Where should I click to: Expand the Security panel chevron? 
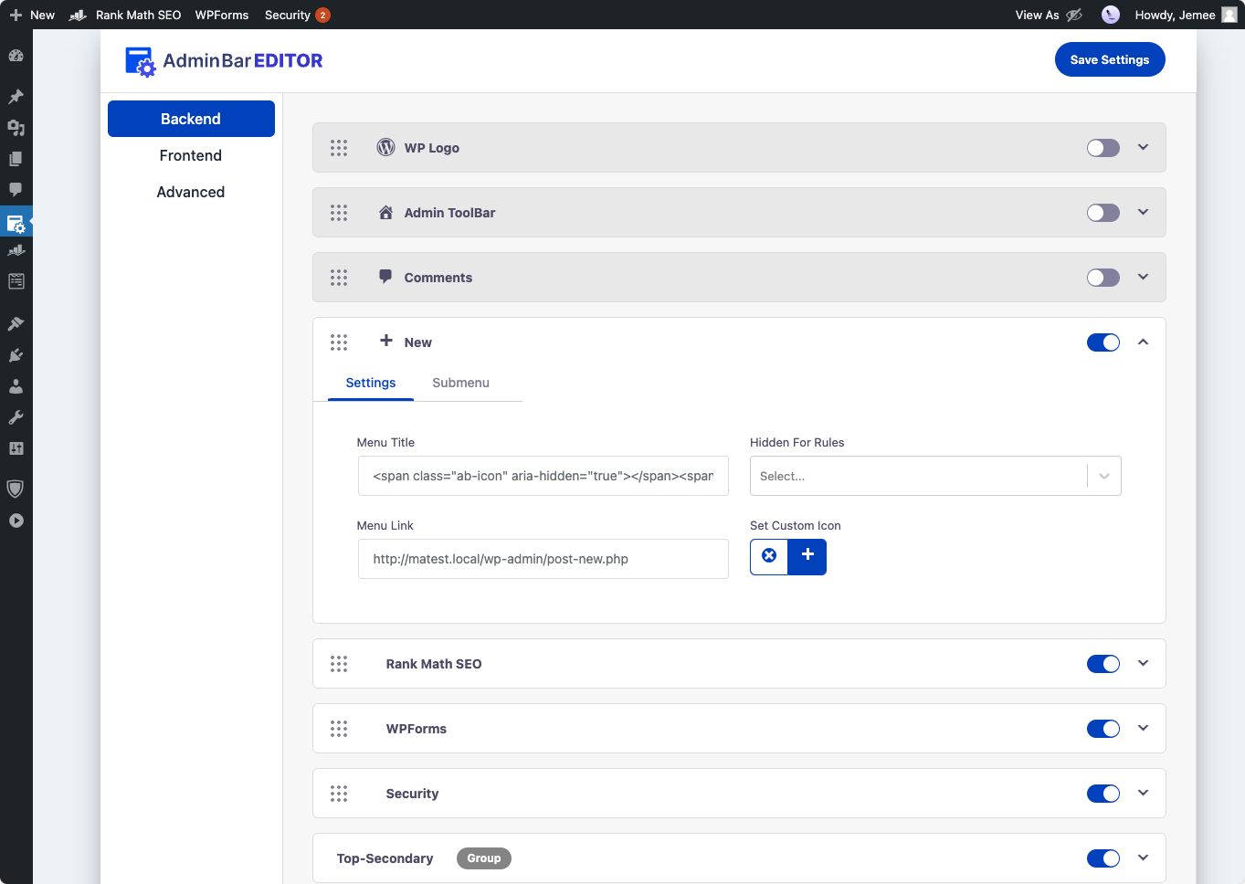pos(1143,793)
